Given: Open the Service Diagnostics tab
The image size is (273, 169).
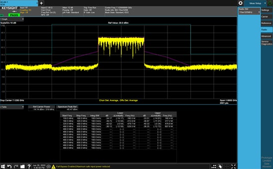Looking at the screenshot, I should [267, 43].
